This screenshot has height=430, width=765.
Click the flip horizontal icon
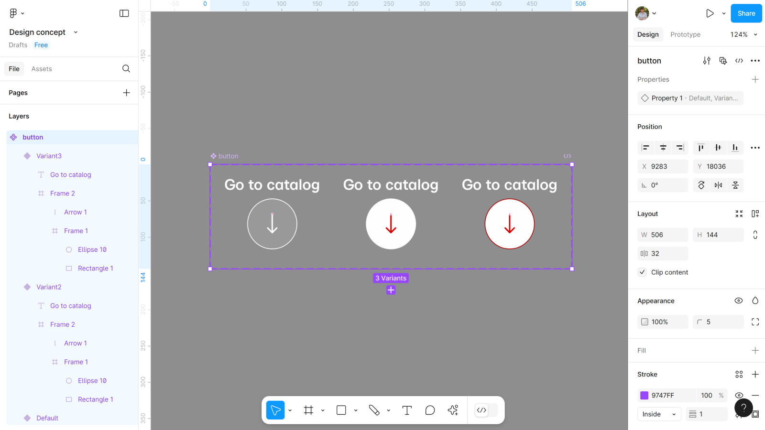click(x=718, y=185)
